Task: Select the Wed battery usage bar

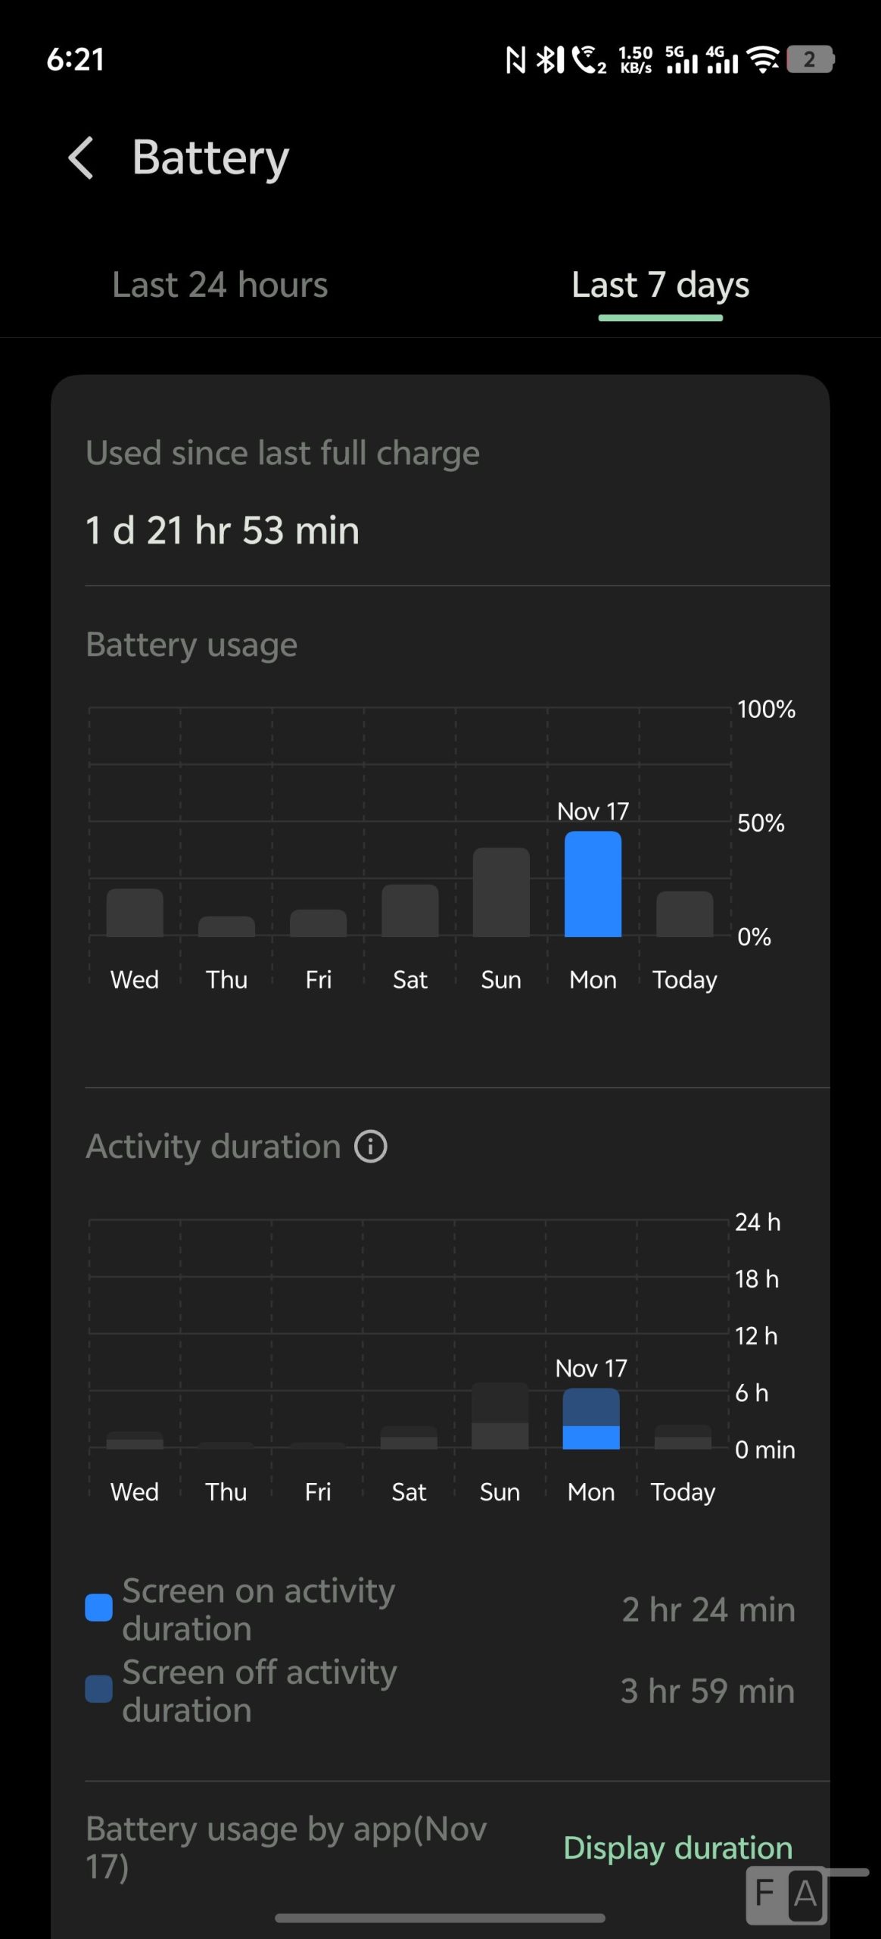Action: pos(135,913)
